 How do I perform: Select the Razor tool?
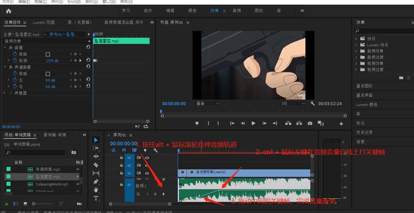[x=96, y=165]
